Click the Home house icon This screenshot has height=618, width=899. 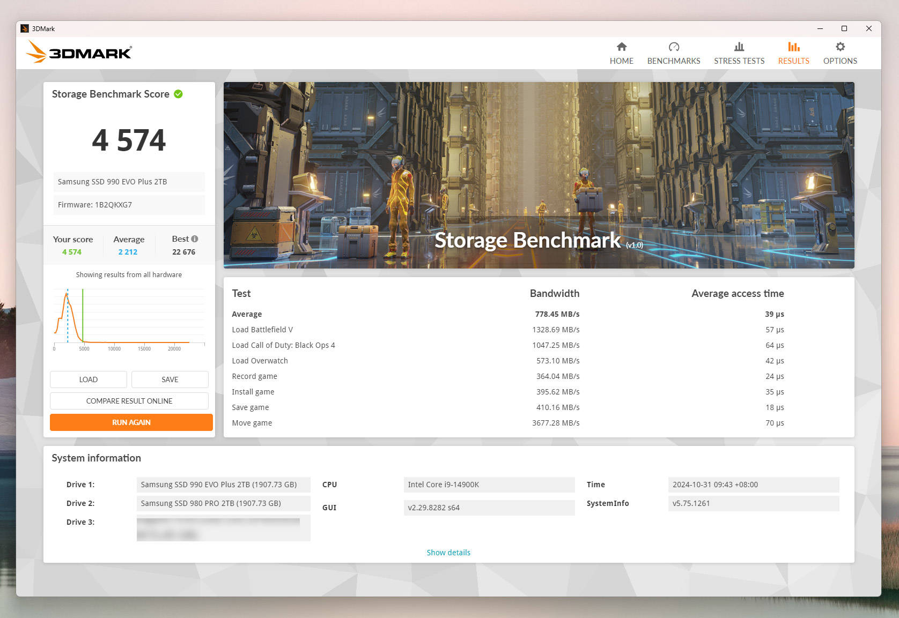621,47
